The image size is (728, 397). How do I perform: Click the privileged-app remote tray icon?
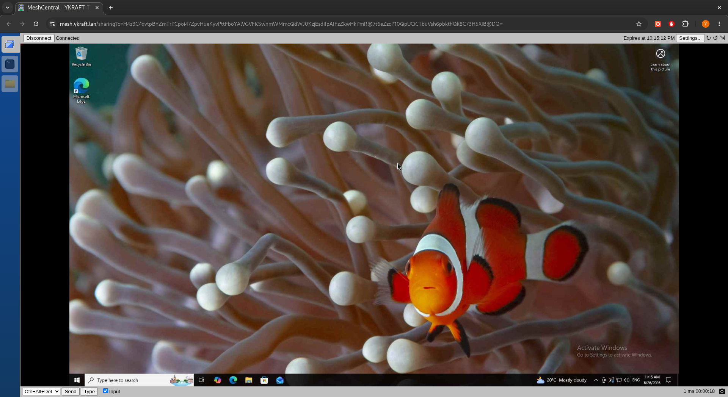(611, 380)
